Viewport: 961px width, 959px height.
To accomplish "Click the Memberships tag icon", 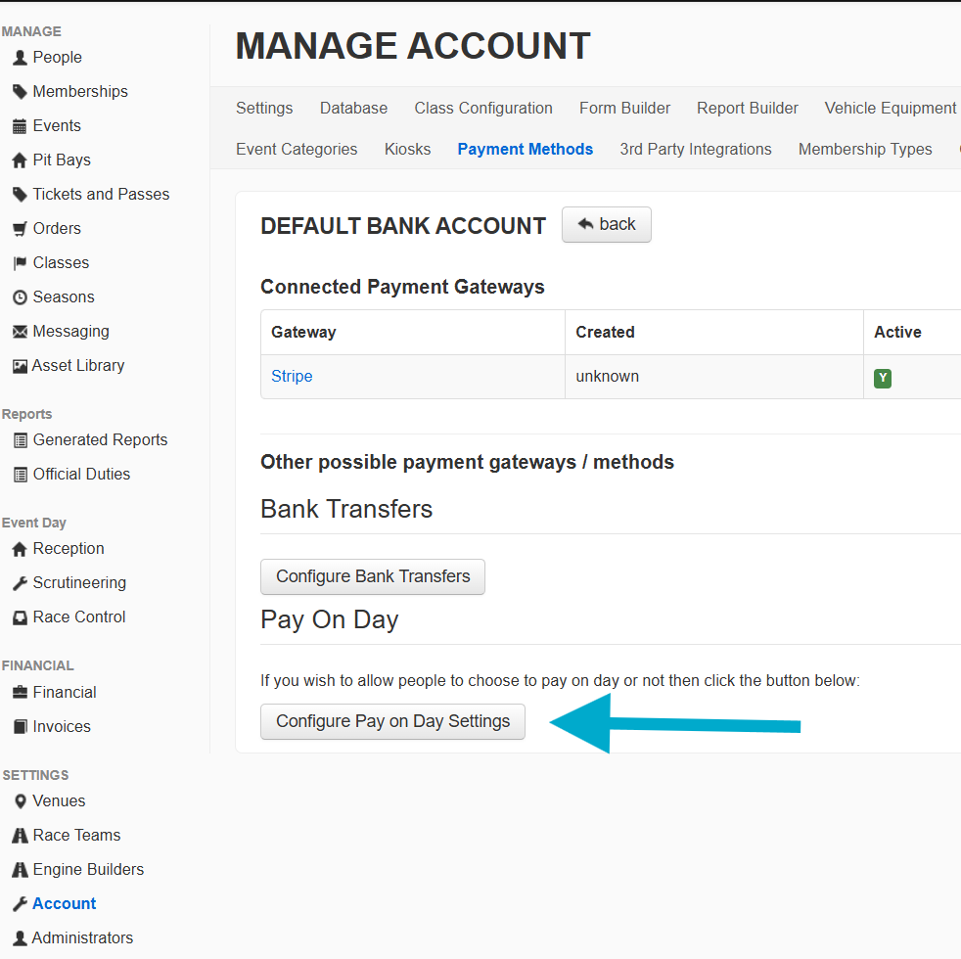I will (x=20, y=92).
